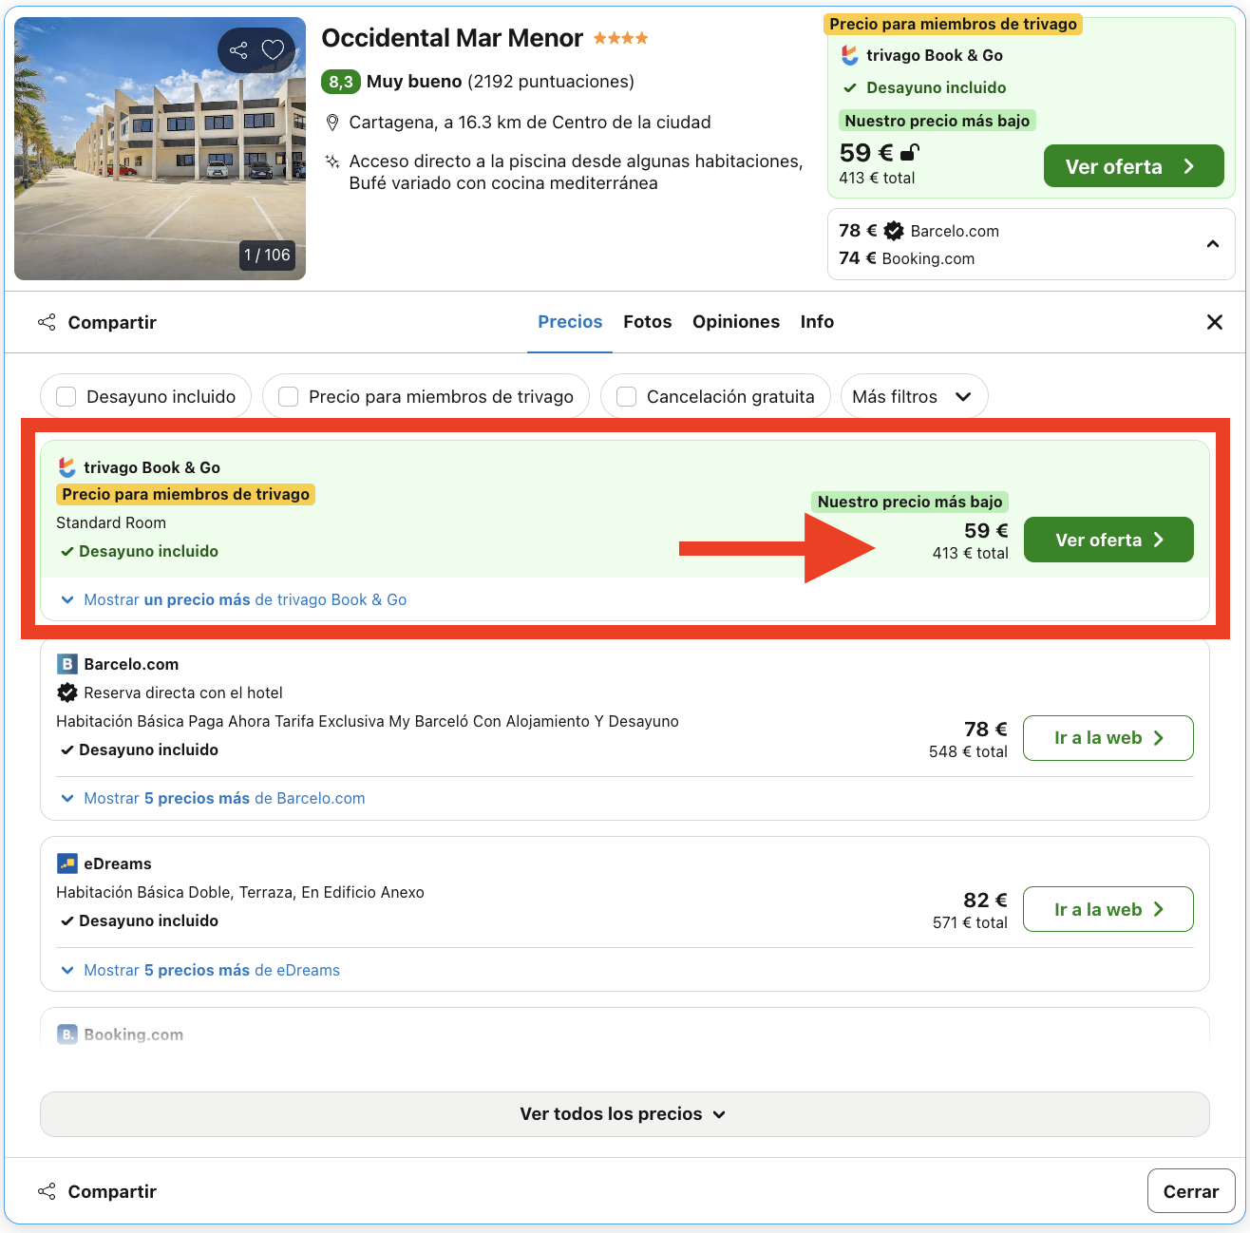Image resolution: width=1250 pixels, height=1233 pixels.
Task: Click the eDreams logo icon
Action: coord(66,863)
